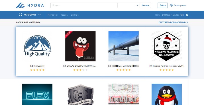
Task: Open the Категории menu
Action: point(30,15)
